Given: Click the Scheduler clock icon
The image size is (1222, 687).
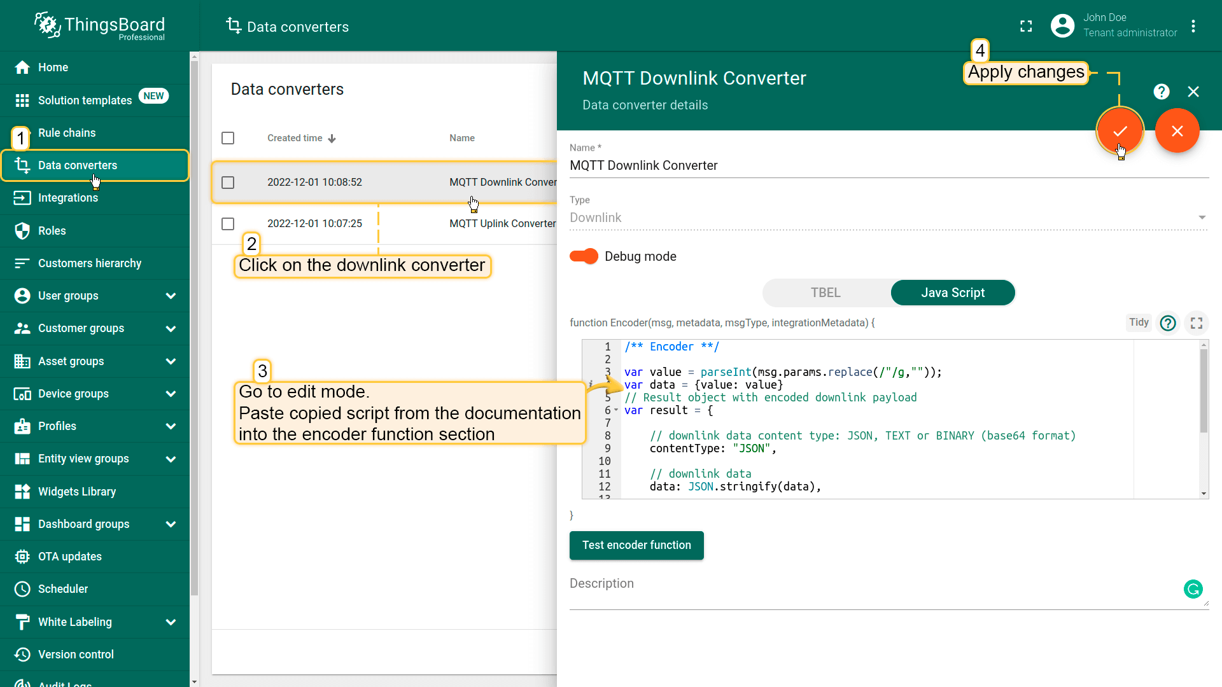Looking at the screenshot, I should pos(22,589).
